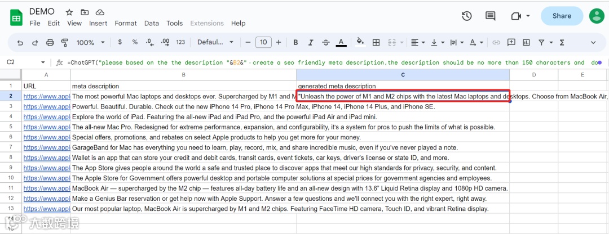Open the Insert menu

pos(98,23)
